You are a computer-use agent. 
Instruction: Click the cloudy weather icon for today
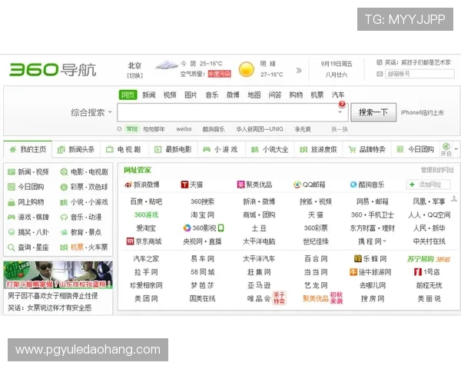pos(167,65)
